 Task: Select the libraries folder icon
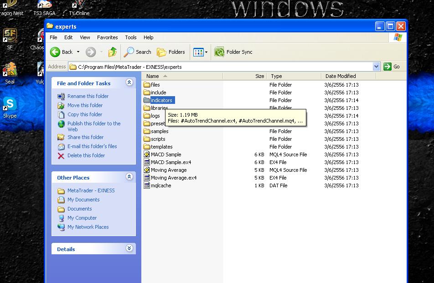(x=147, y=108)
